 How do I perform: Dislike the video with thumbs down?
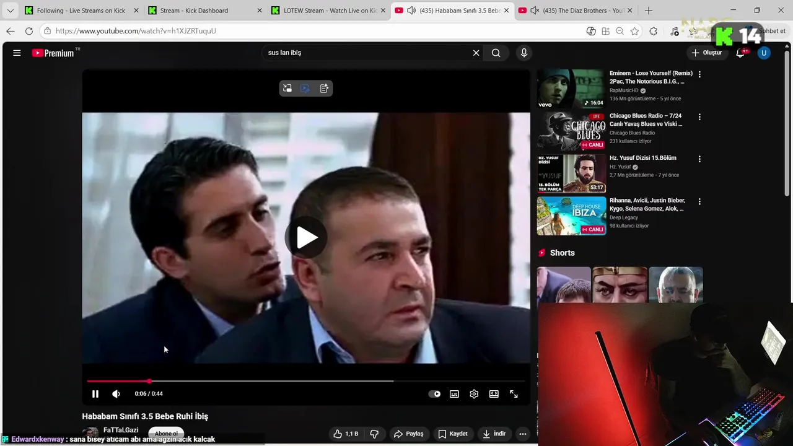(x=374, y=434)
